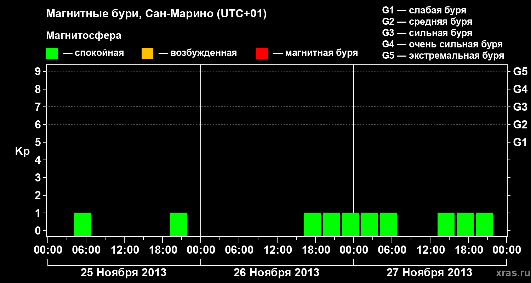Click the legend label '— возбужденная'
This screenshot has height=283, width=531.
coord(198,53)
